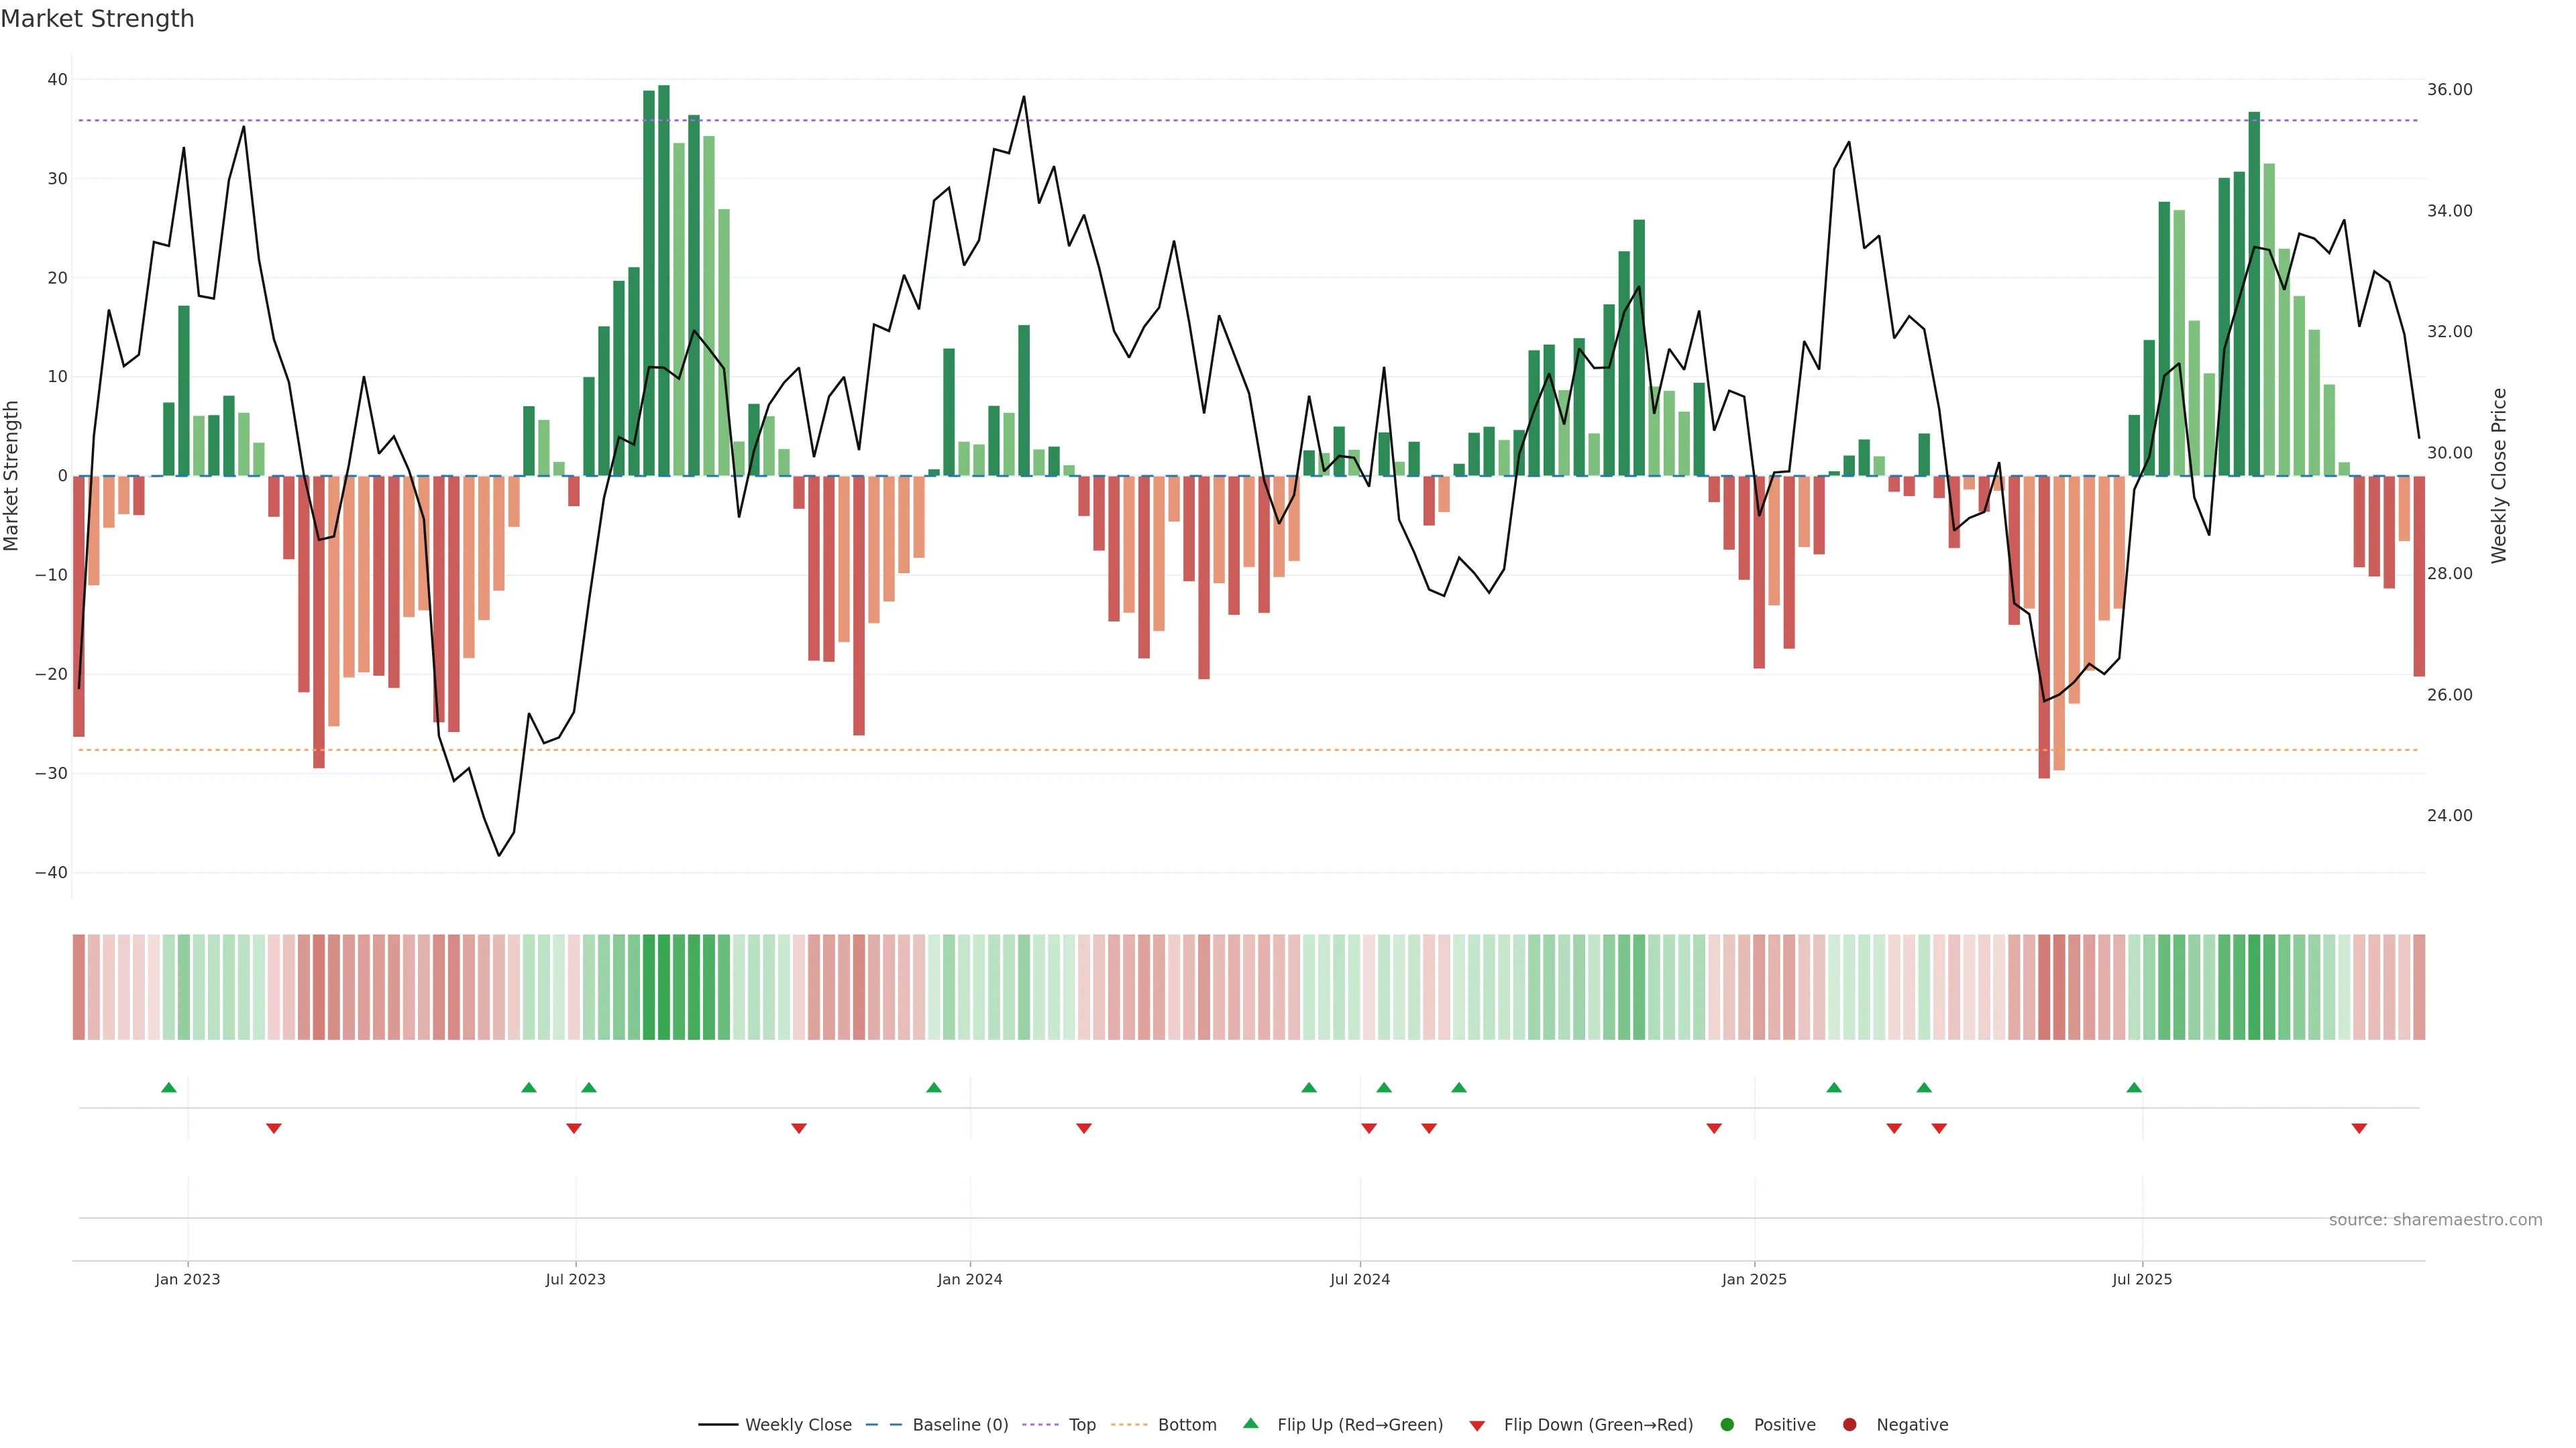Click the last red flip-down marker at far right

point(2359,1128)
